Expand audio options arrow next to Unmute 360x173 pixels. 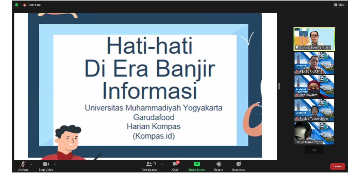[31, 164]
